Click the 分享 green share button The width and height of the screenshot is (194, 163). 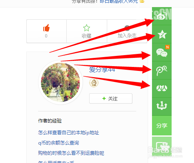pyautogui.click(x=162, y=126)
